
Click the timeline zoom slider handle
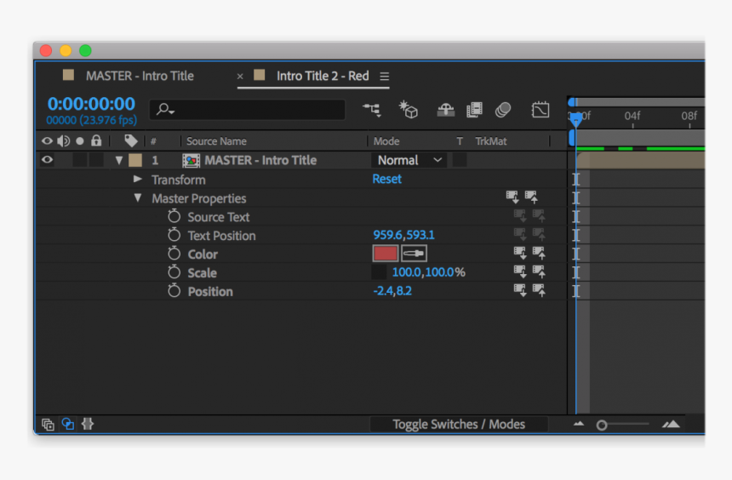(x=601, y=425)
